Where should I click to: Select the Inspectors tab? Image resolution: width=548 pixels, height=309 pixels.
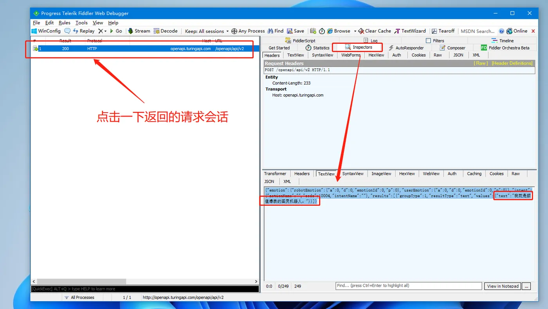click(x=359, y=47)
